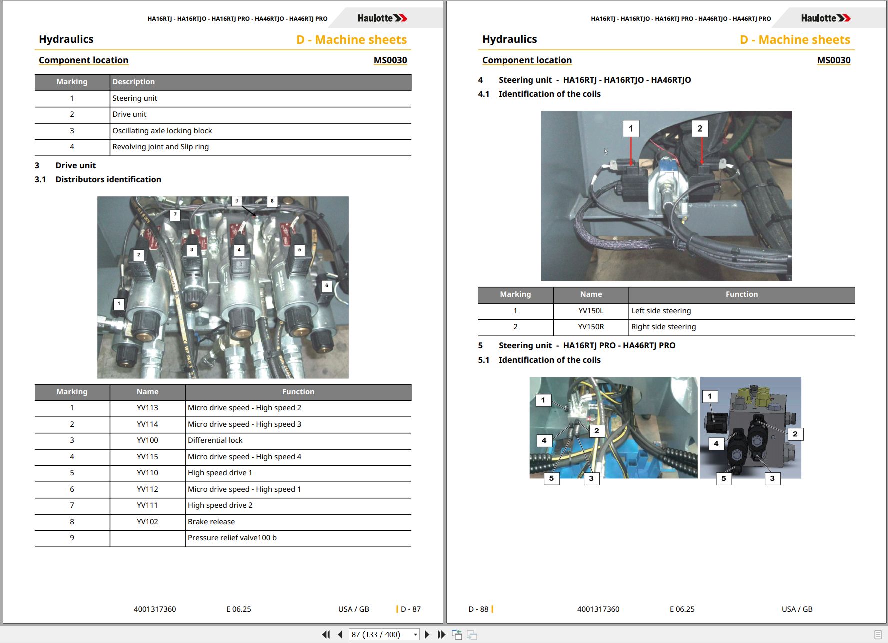888x643 pixels.
Task: Go to the first page of the document
Action: coord(326,634)
